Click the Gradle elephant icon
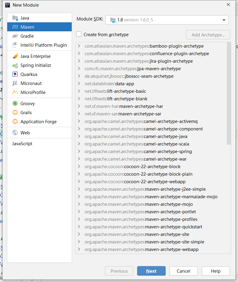The height and width of the screenshot is (282, 238). [15, 36]
